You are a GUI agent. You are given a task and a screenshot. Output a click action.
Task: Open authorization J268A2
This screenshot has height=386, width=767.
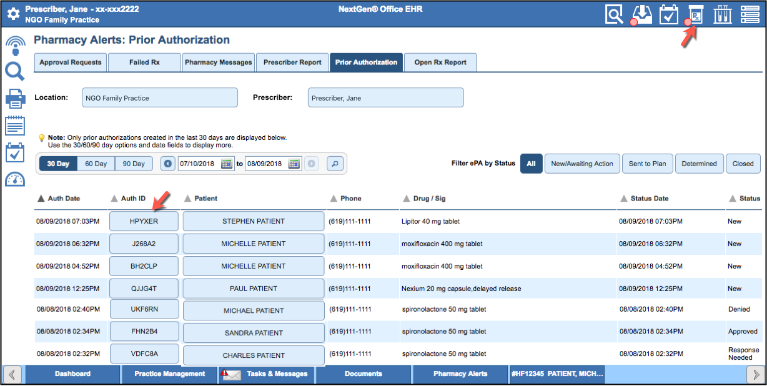click(144, 244)
